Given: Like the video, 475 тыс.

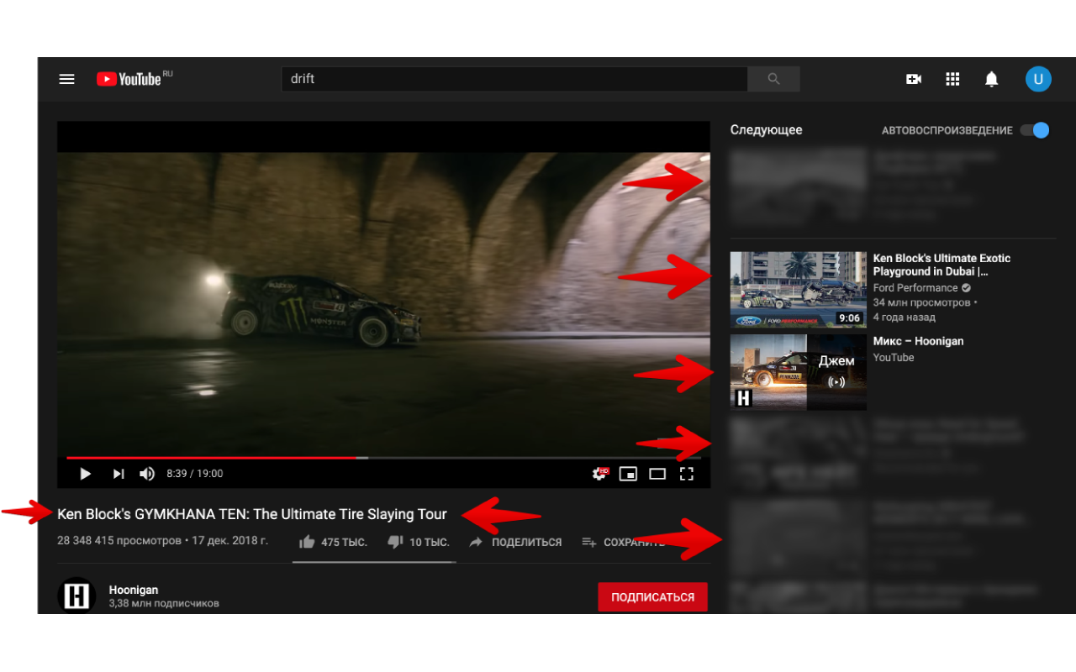Looking at the screenshot, I should [x=333, y=542].
